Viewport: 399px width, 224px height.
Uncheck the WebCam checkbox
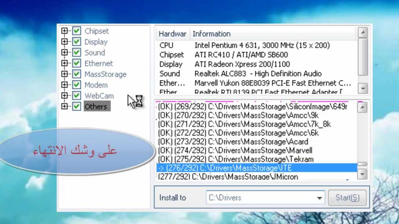pyautogui.click(x=76, y=96)
